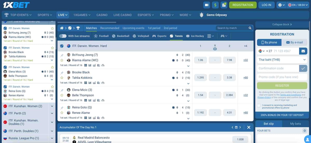Image resolution: width=311 pixels, height=143 pixels.
Task: Open the country code flag dropdown
Action: click(261, 51)
